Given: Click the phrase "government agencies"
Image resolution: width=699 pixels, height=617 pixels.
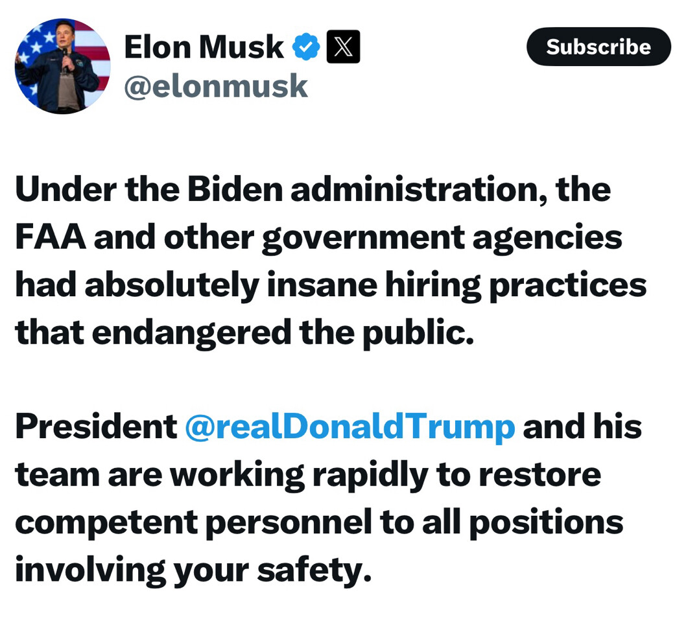Looking at the screenshot, I should tap(442, 239).
